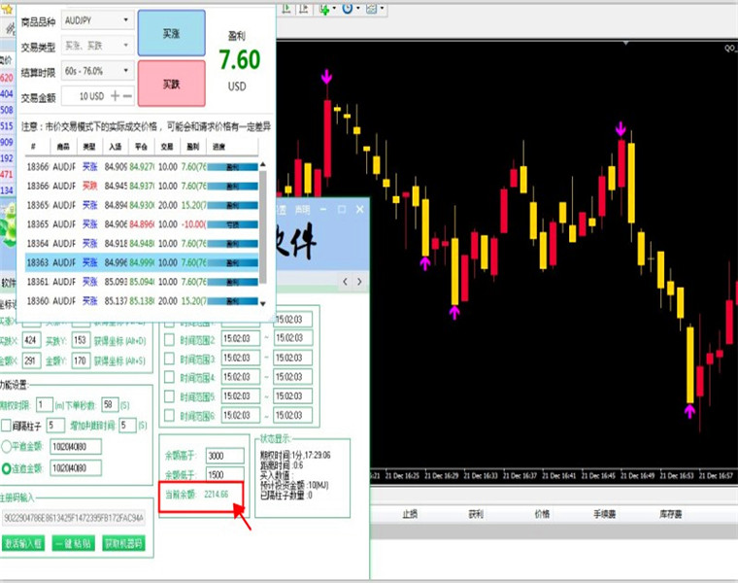Viewport: 738px width, 583px height.
Task: Click the 获利 column header
Action: pyautogui.click(x=476, y=514)
